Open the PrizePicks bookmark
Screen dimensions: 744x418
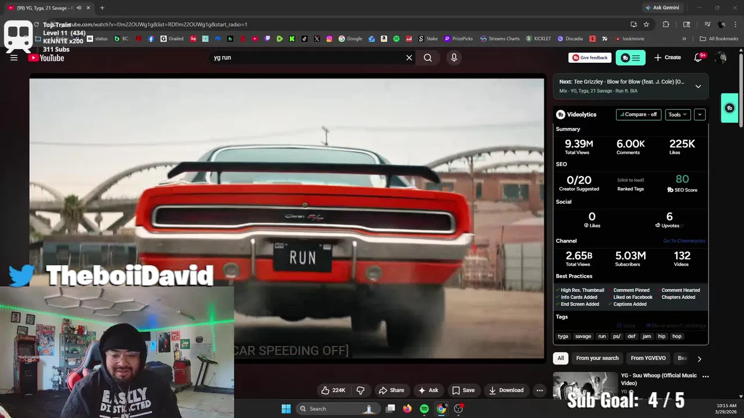459,39
